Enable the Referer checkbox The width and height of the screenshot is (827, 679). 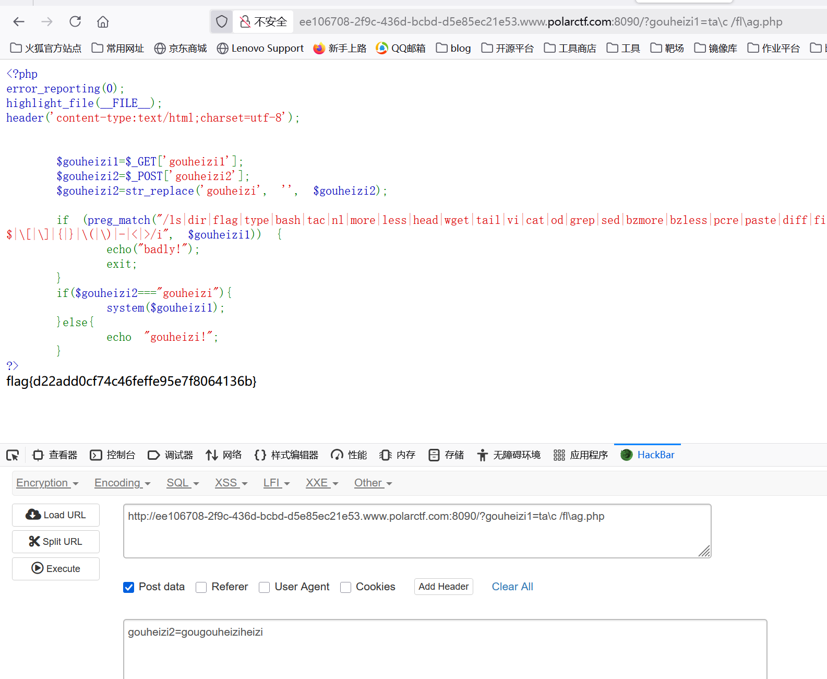click(201, 587)
